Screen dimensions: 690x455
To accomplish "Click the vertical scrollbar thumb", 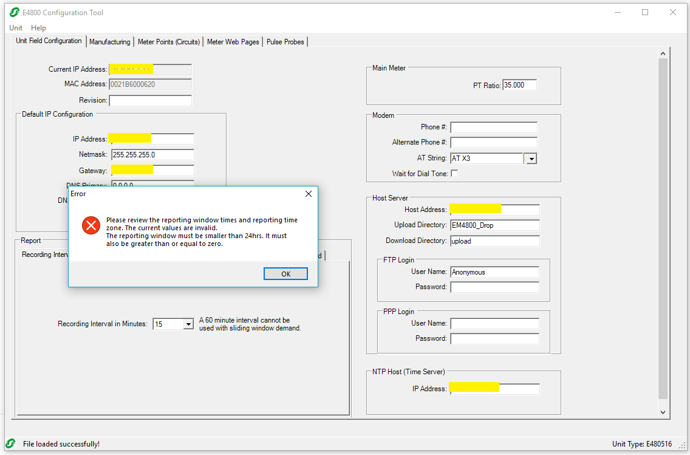I will coord(663,229).
